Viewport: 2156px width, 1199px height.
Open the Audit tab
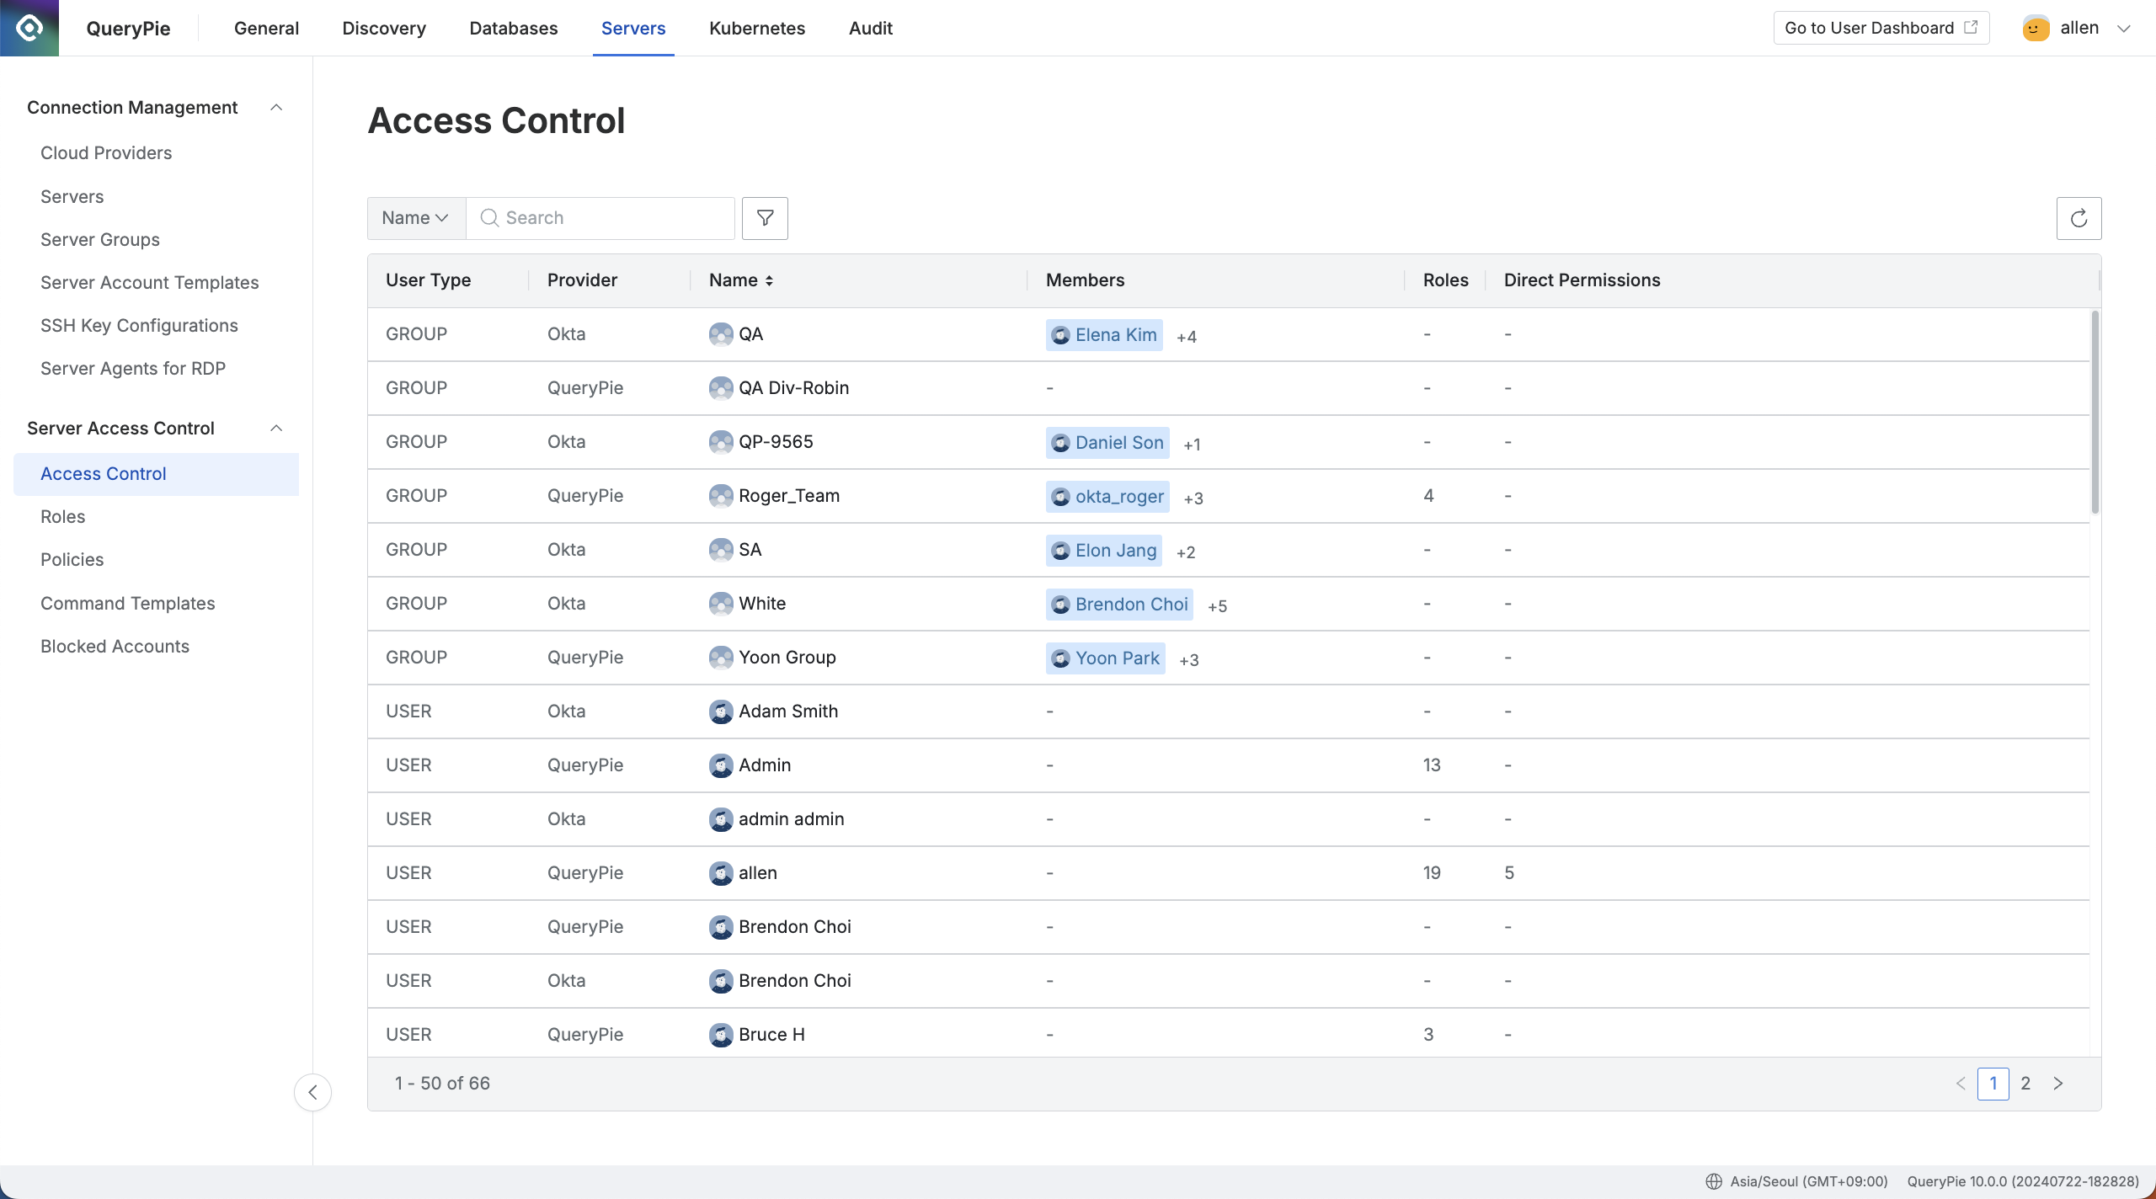point(871,28)
